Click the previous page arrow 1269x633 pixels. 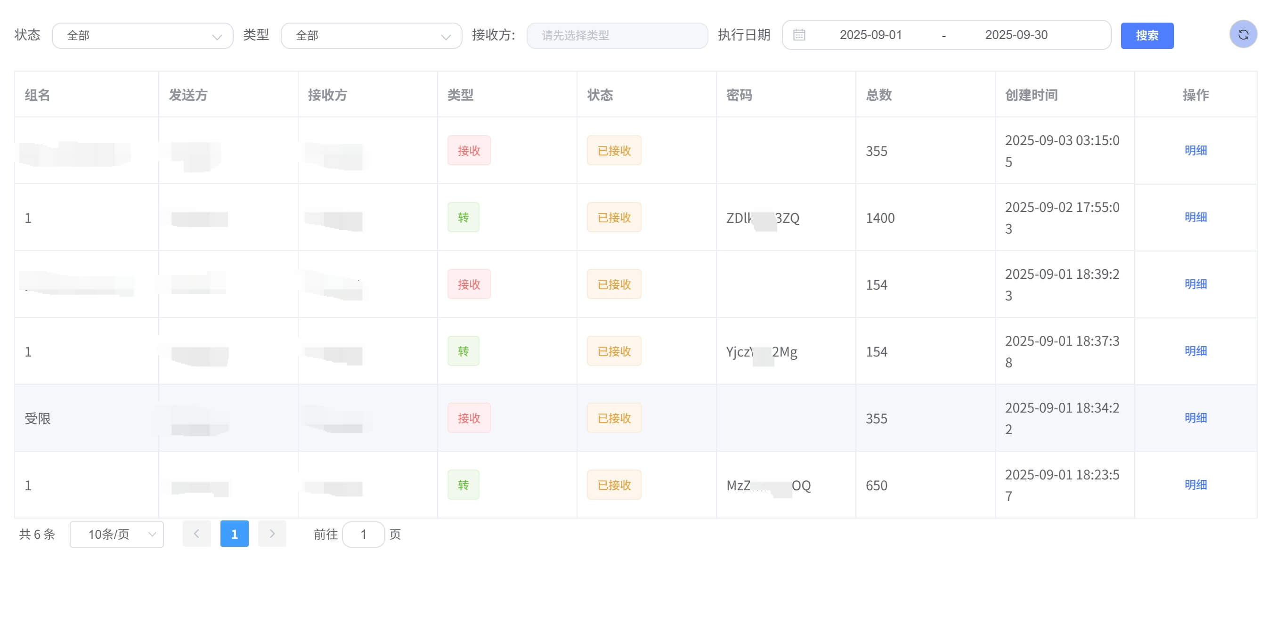coord(196,534)
